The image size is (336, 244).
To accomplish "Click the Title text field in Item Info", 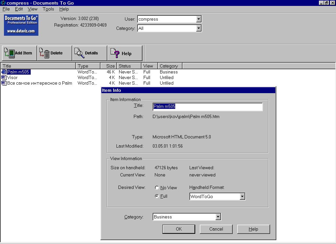I will click(x=207, y=107).
